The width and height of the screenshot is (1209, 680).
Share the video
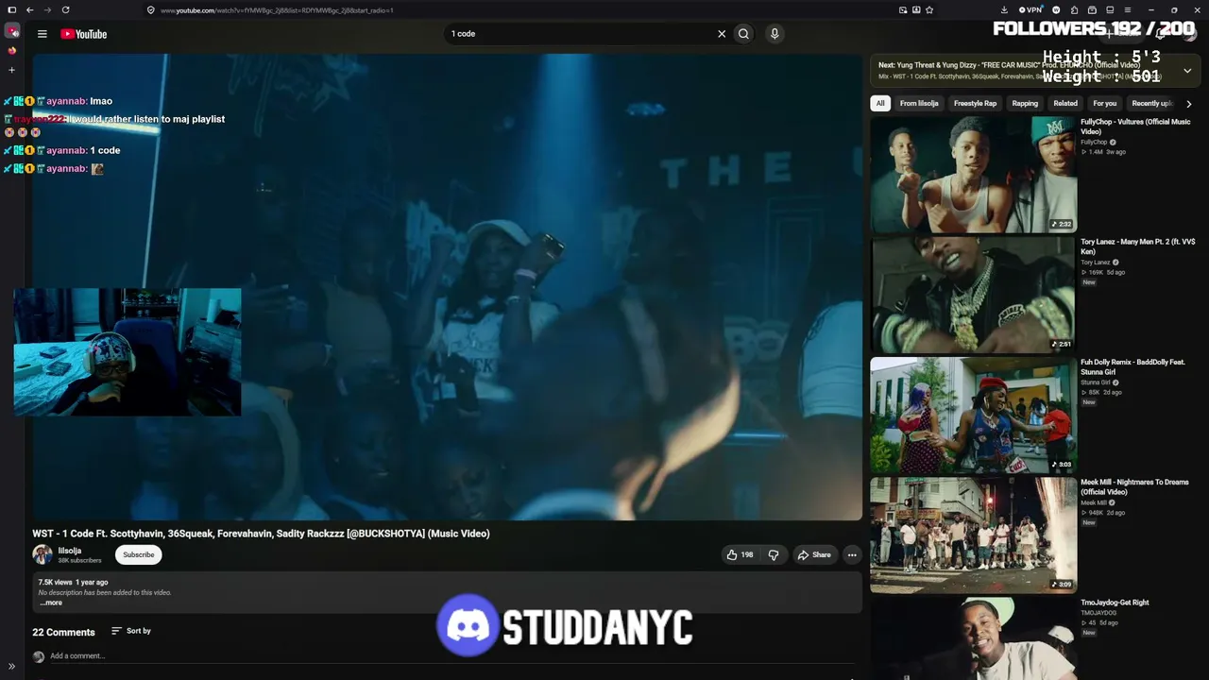(814, 555)
